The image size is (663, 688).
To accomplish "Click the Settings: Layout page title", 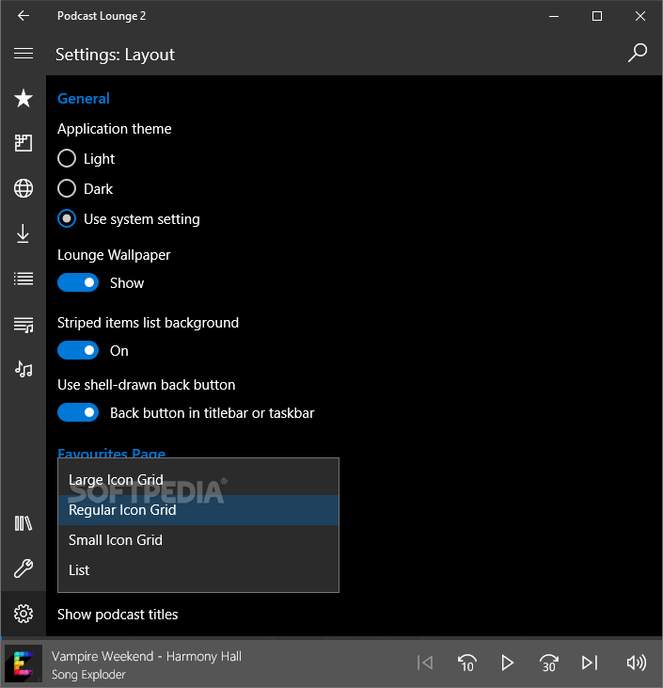I will point(115,55).
